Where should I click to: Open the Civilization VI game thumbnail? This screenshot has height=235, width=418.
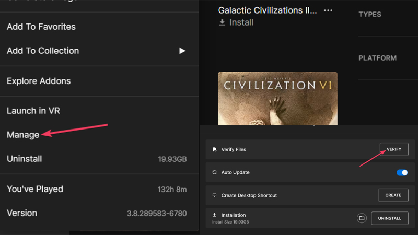[x=277, y=98]
